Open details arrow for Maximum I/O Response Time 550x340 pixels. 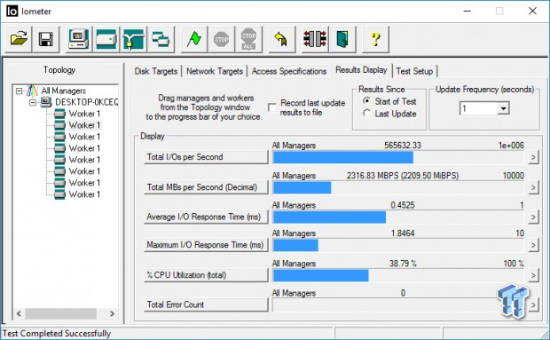pos(533,245)
